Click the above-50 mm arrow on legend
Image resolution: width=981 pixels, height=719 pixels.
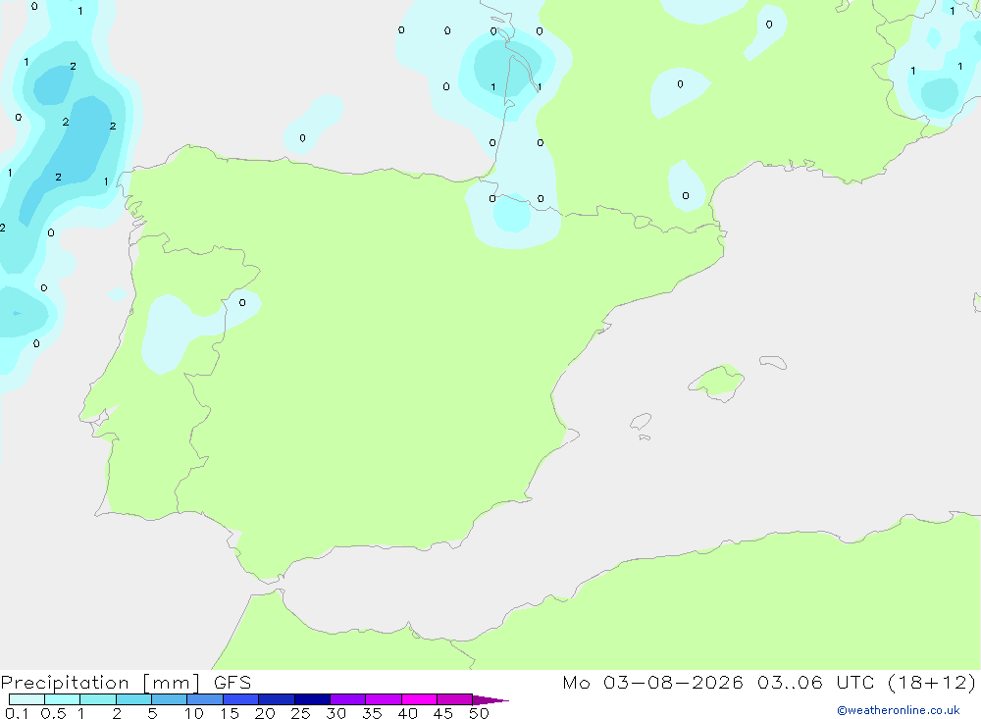click(x=490, y=699)
